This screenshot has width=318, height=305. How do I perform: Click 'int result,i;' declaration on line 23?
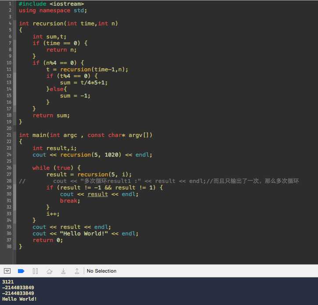tap(54, 148)
